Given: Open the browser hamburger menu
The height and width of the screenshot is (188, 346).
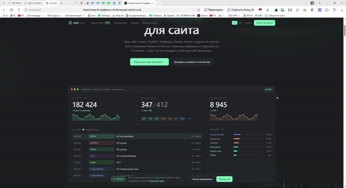Looking at the screenshot, I should pos(320,3).
